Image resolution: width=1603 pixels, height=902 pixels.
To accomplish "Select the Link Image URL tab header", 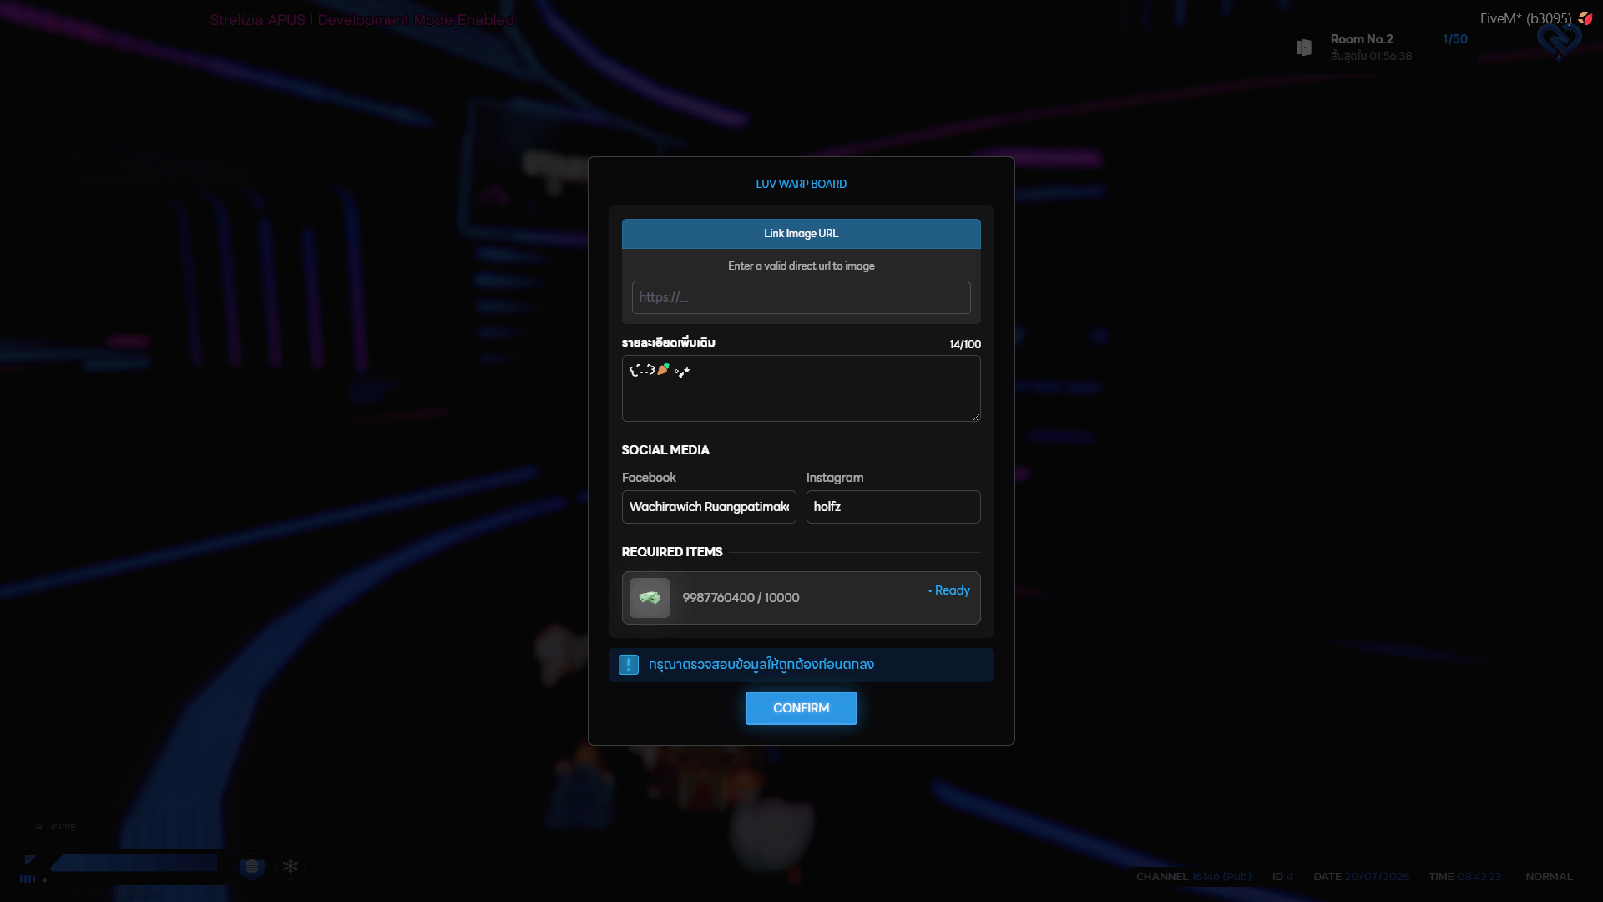I will click(x=801, y=234).
